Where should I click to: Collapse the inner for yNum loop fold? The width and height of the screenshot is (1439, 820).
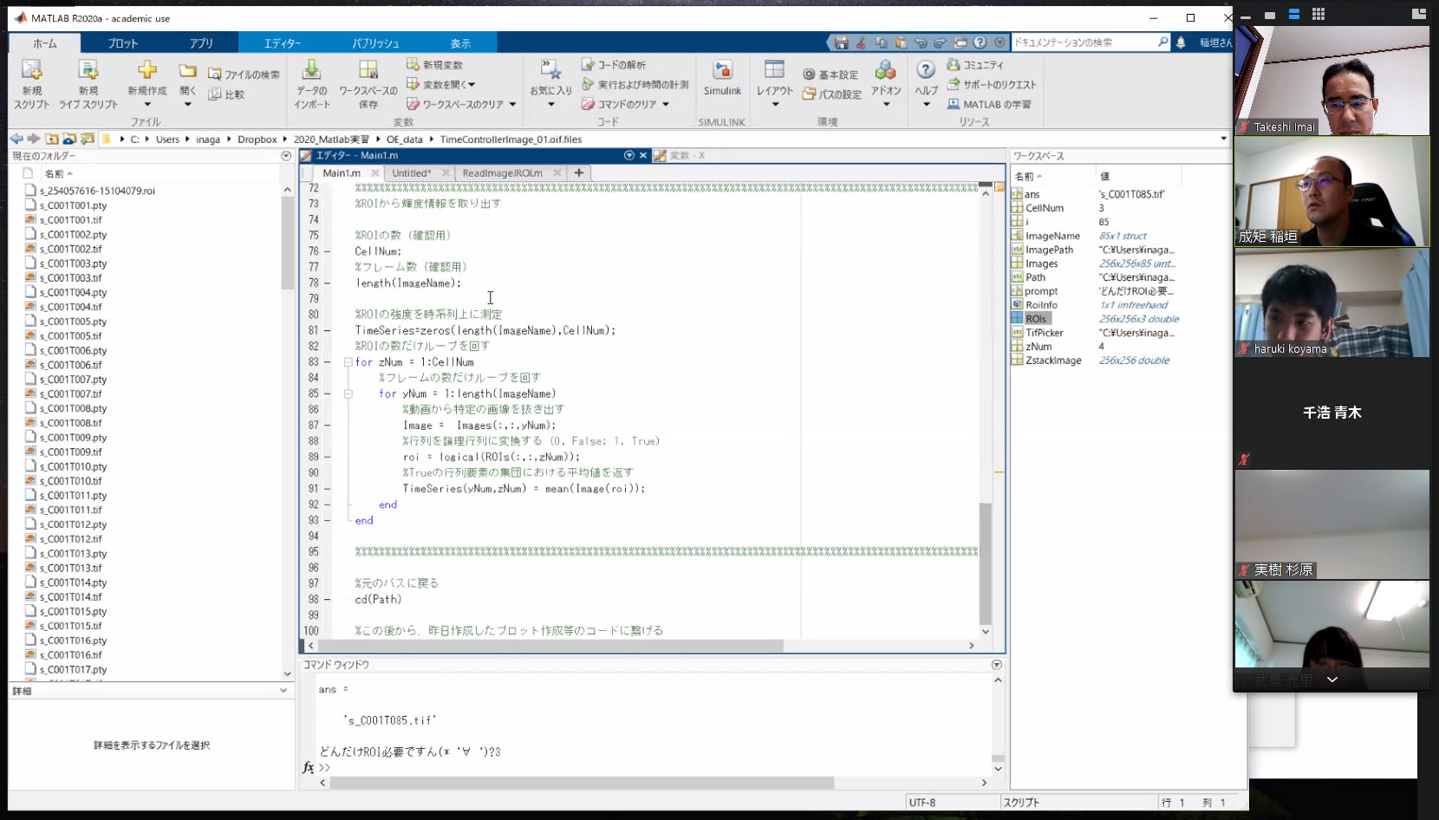pos(348,394)
